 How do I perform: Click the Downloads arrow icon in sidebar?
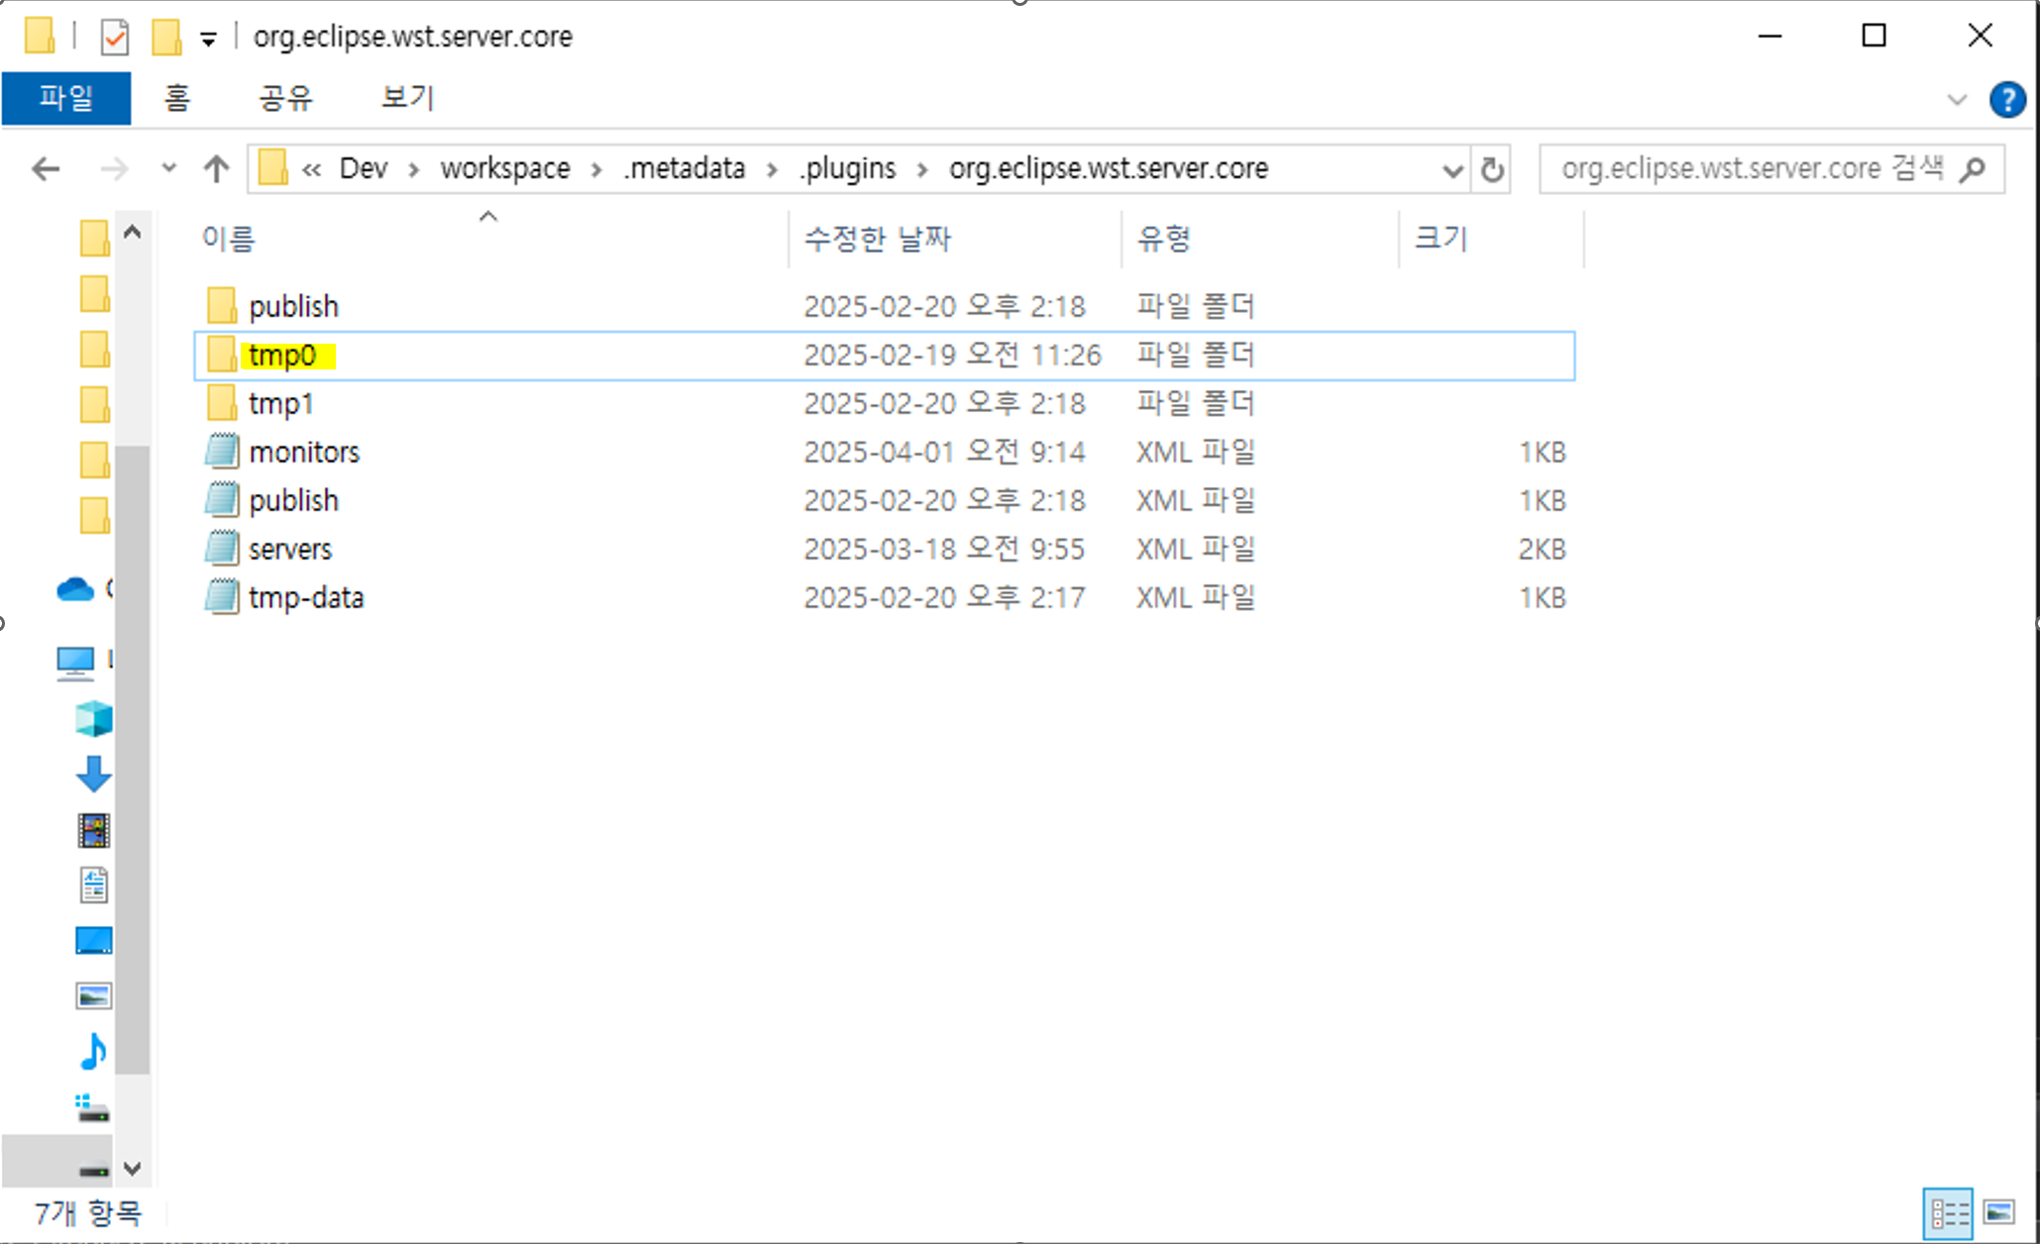93,774
